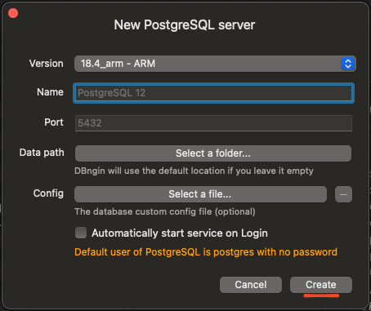Click the Port label text

click(x=54, y=122)
